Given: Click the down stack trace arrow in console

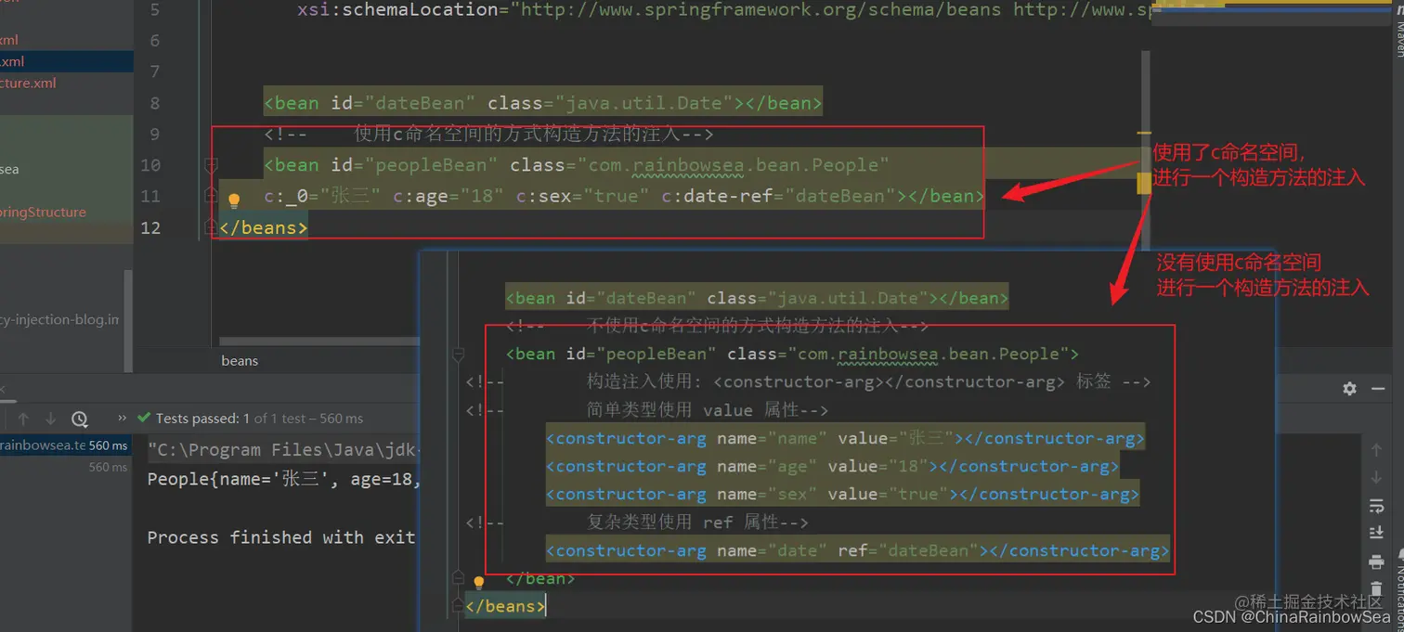Looking at the screenshot, I should (1376, 477).
